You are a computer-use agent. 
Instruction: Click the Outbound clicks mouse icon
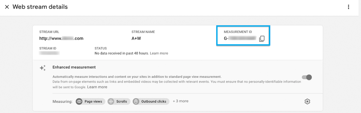point(136,101)
